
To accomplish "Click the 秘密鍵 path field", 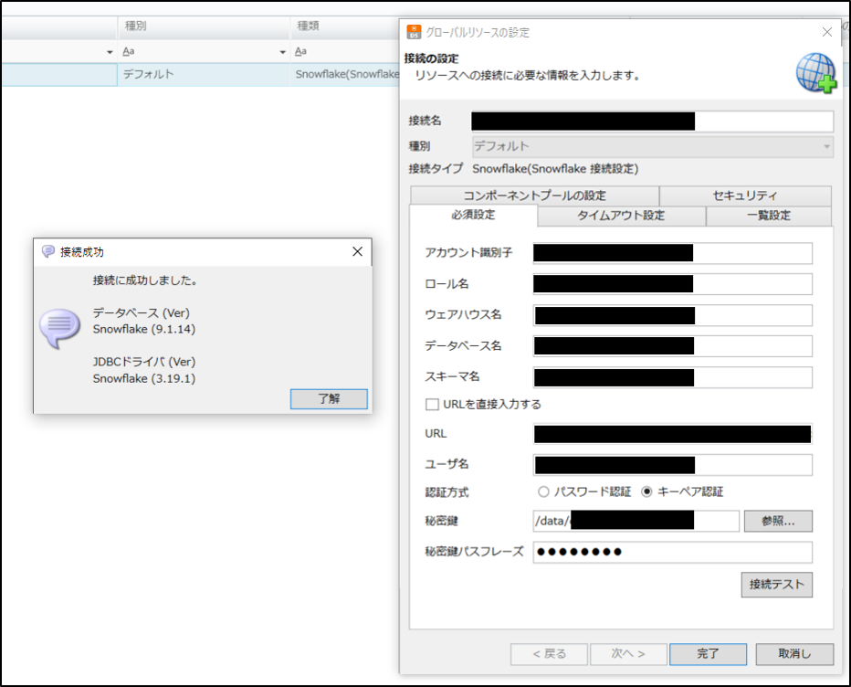I will [x=636, y=521].
